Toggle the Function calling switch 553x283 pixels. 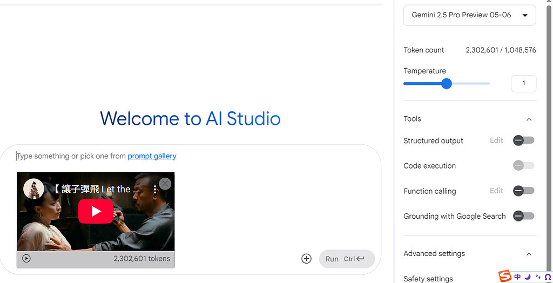coord(523,191)
